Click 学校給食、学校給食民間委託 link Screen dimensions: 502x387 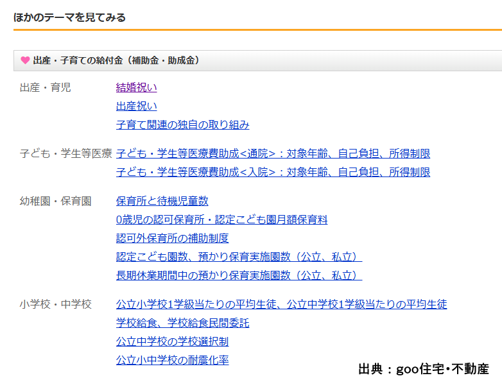(182, 323)
